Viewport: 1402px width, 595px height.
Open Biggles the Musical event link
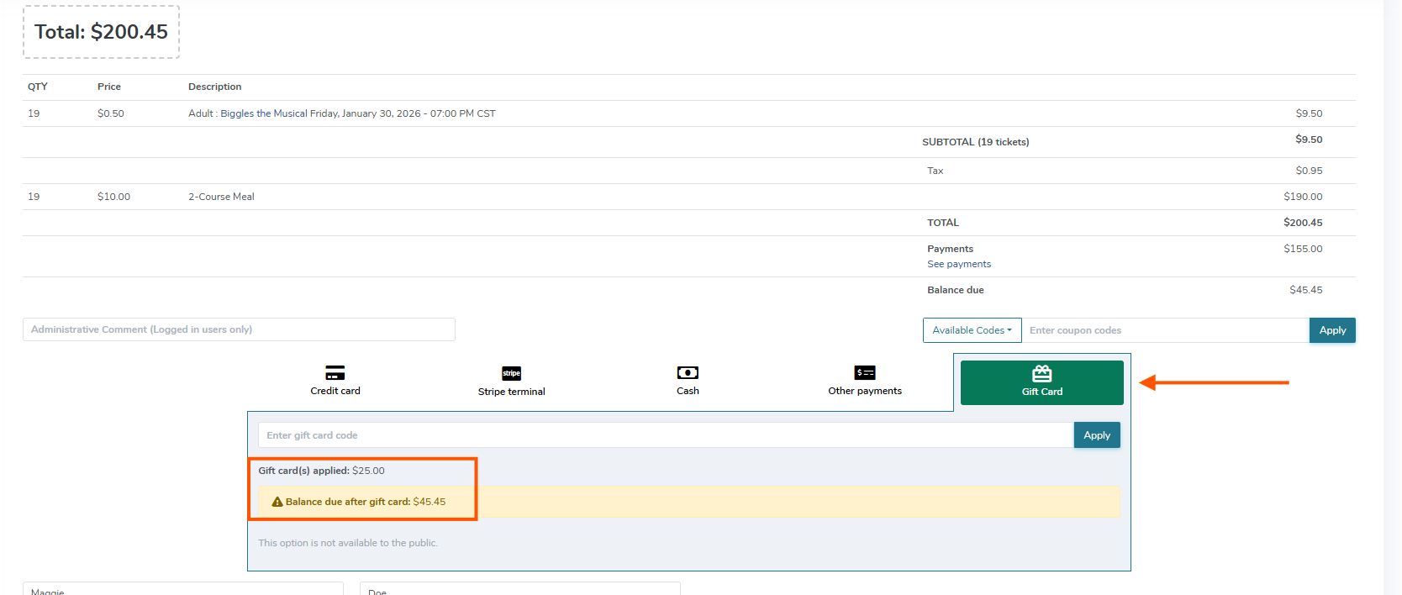point(358,113)
